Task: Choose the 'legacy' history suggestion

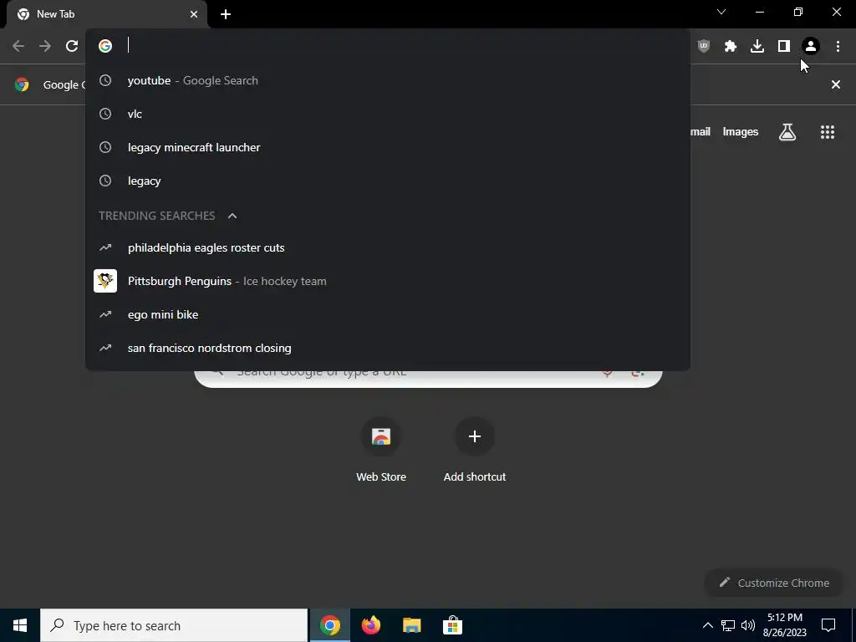Action: (388, 181)
